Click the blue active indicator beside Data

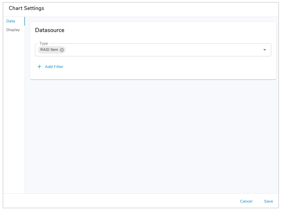(x=25, y=21)
